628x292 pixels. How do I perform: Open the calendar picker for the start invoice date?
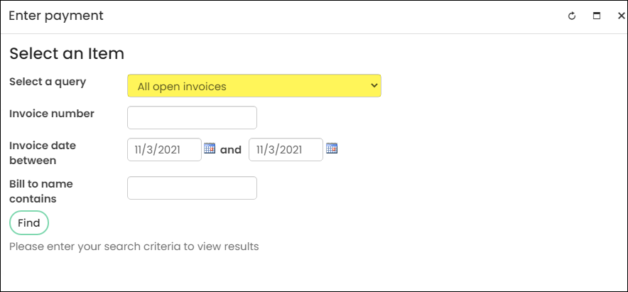tap(210, 148)
